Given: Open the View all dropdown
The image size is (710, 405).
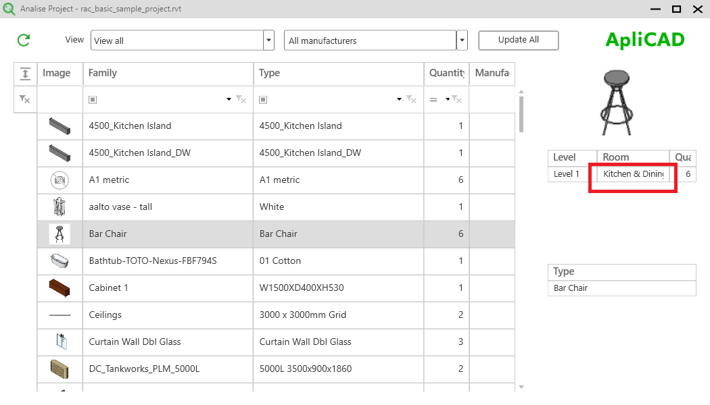Looking at the screenshot, I should [268, 40].
